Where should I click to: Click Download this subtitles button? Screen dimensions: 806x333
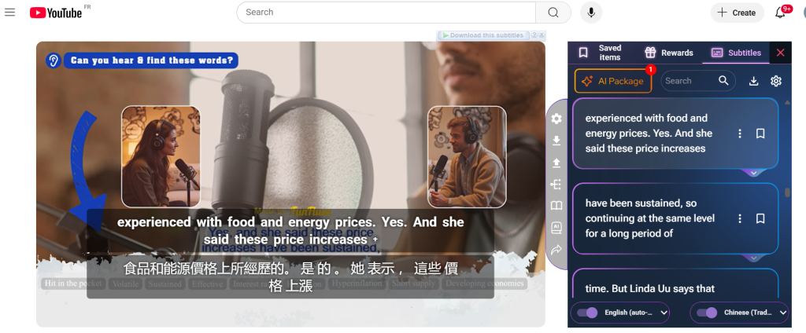pyautogui.click(x=482, y=35)
